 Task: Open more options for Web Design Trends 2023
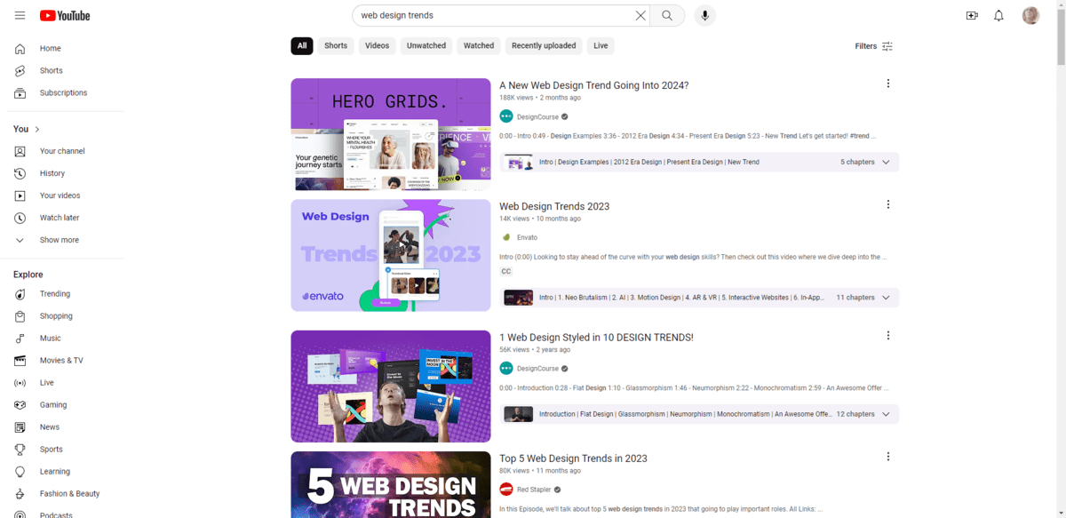(887, 204)
